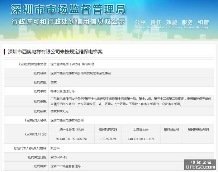Select the penalty result 罚款10000元

pyautogui.click(x=59, y=111)
